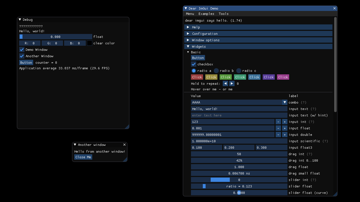Click the R color value field
This screenshot has width=360, height=202.
pos(30,43)
